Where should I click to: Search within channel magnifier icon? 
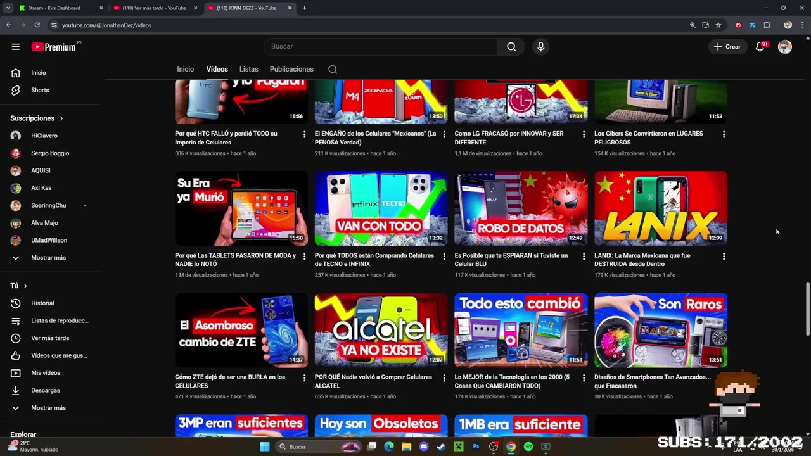click(333, 70)
